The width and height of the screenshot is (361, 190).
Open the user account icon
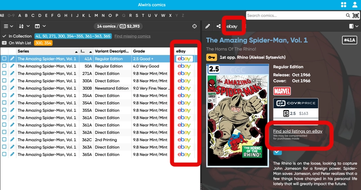355,5
